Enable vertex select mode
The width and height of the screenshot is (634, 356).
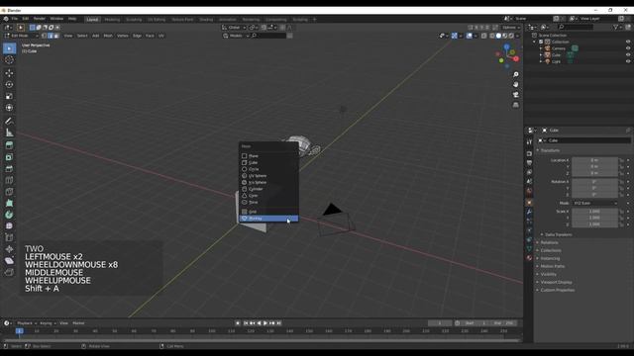(x=44, y=36)
